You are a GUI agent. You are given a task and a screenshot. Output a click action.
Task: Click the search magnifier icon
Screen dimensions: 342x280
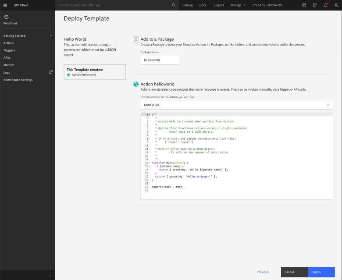coord(173,5)
